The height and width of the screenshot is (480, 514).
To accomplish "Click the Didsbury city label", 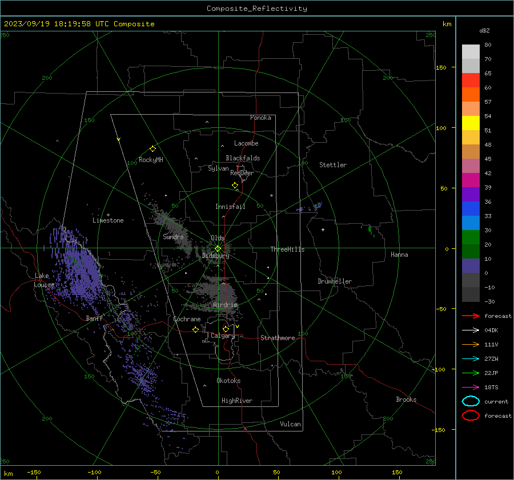I will 216,256.
